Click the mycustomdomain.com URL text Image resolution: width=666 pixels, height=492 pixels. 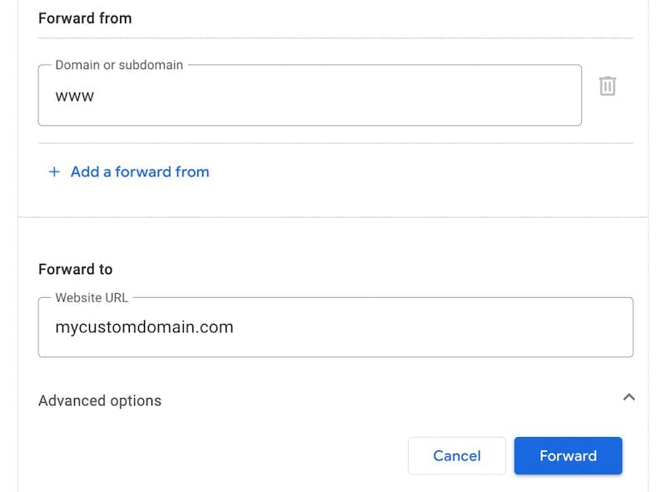coord(144,327)
